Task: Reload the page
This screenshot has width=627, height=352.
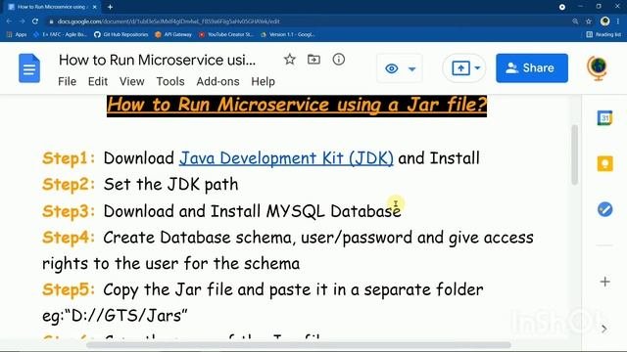Action: (35, 22)
